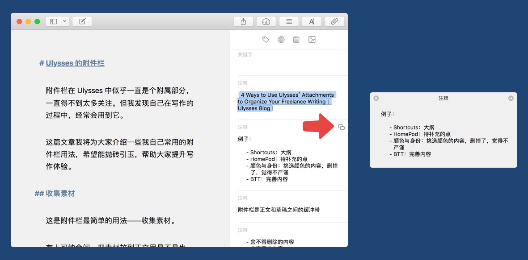Toggle attachments panel with paperclip icon
Viewport: 528px width, 260px height.
334,21
